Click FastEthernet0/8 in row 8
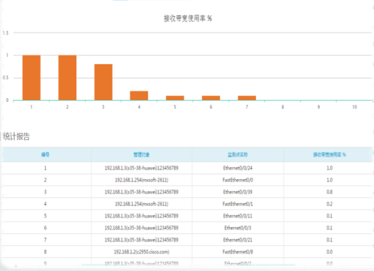The image size is (374, 271). click(238, 251)
